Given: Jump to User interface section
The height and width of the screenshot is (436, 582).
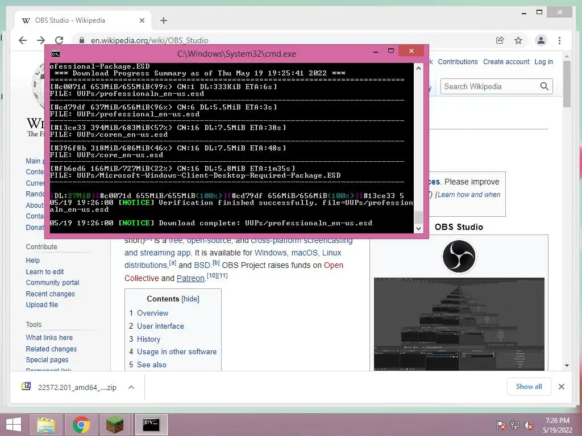Looking at the screenshot, I should pos(160,326).
